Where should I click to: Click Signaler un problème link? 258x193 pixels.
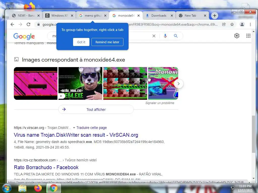159,103
